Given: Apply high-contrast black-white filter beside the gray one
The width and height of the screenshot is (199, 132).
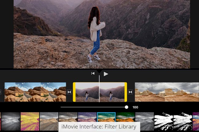Looking at the screenshot, I should 164,122.
